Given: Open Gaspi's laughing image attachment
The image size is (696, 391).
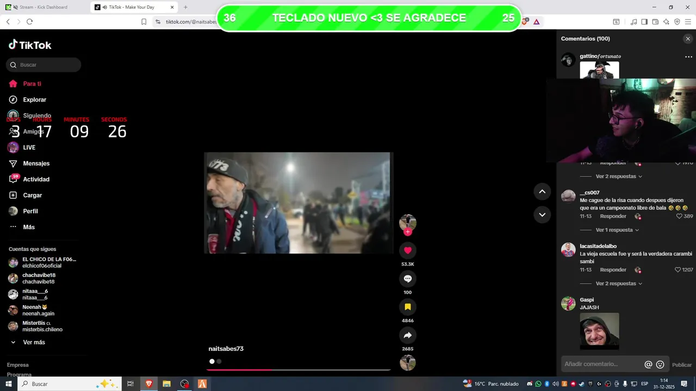Looking at the screenshot, I should [x=599, y=331].
